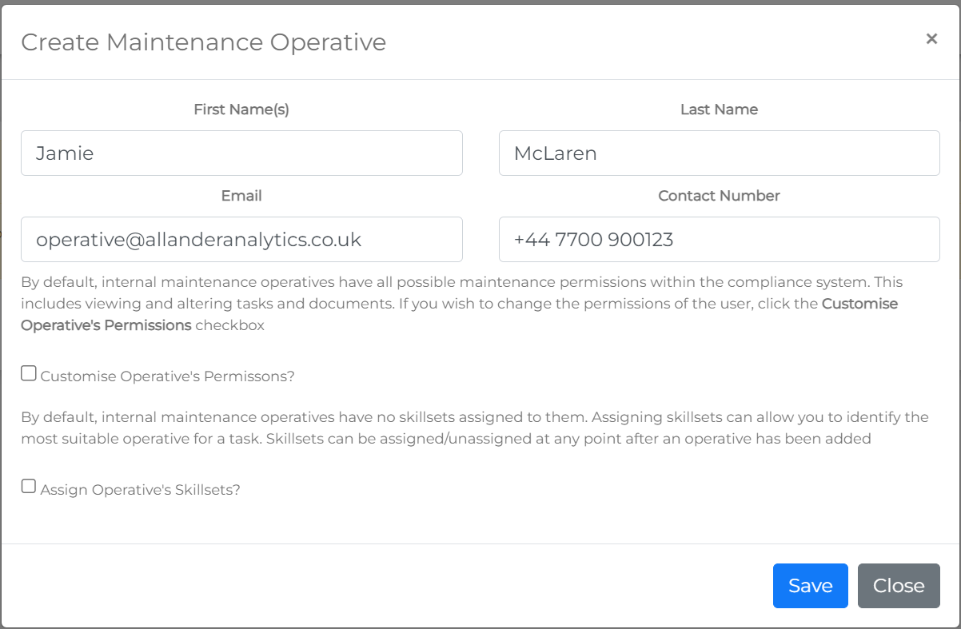Click the phone number +44 7700 900123
The image size is (961, 629).
tap(718, 239)
